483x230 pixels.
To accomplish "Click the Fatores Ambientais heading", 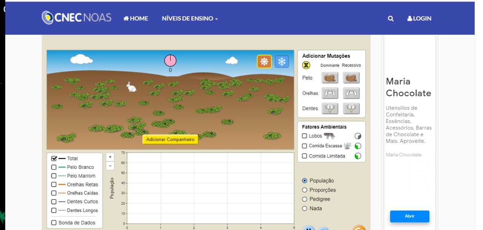I will point(324,127).
